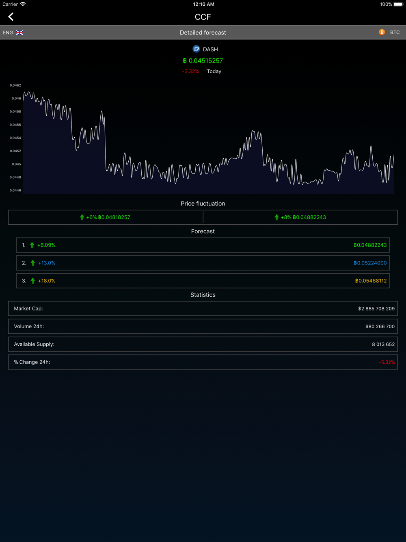406x542 pixels.
Task: Select forecast row 2 +13.0%
Action: (x=203, y=263)
